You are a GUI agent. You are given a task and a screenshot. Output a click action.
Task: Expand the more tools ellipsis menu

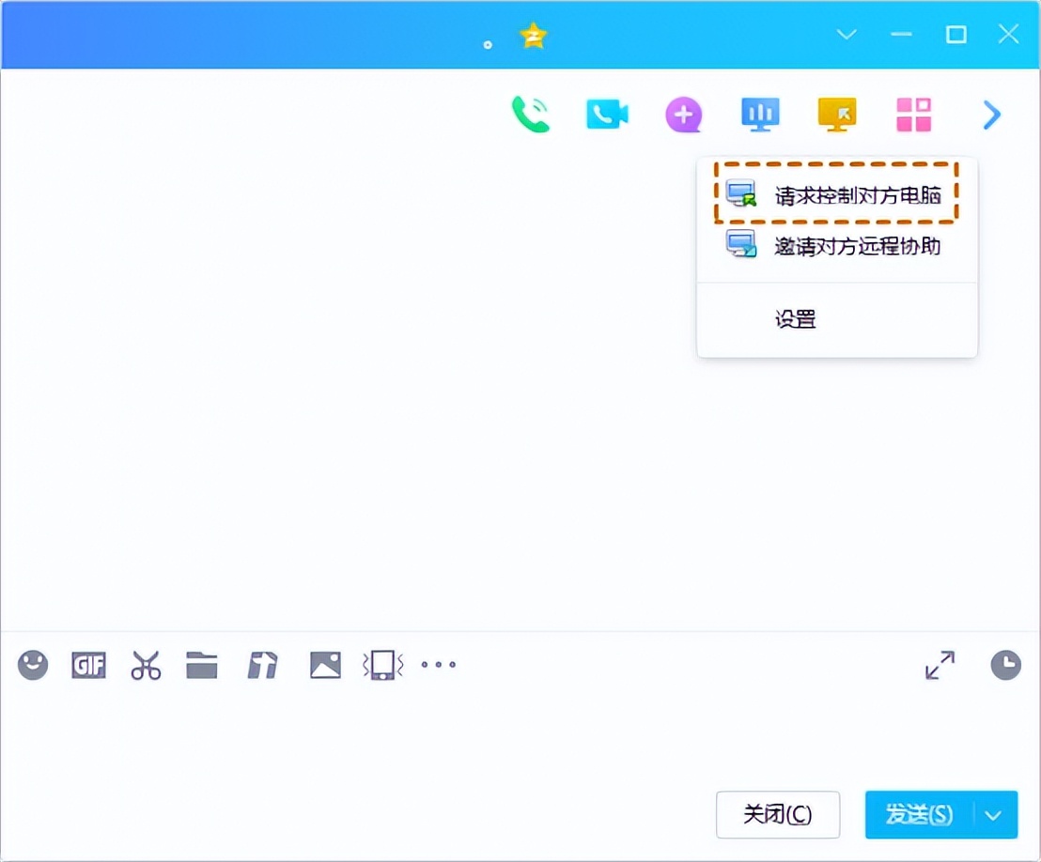(439, 665)
